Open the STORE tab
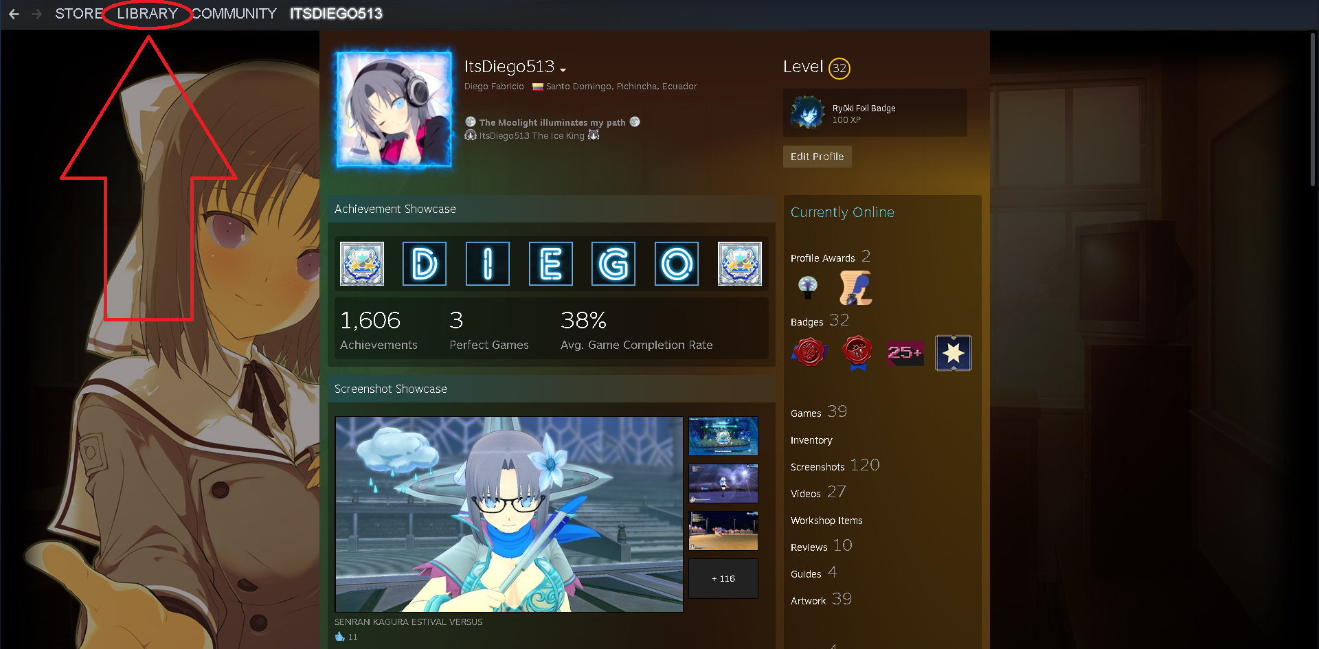The image size is (1319, 649). pyautogui.click(x=79, y=14)
